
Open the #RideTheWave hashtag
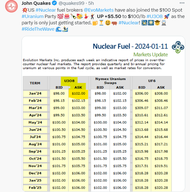tap(38, 29)
